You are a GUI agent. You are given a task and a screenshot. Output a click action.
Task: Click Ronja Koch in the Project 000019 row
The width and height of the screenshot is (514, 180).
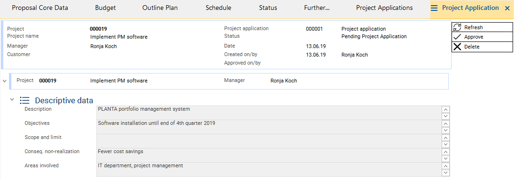coord(284,81)
